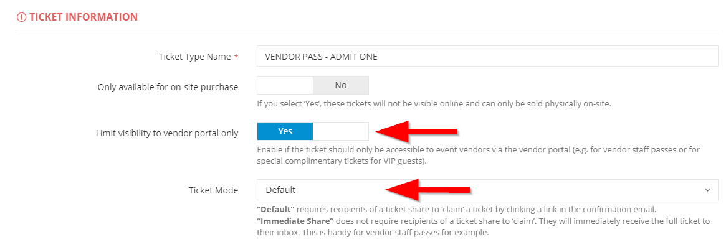Screen dimensions: 726x247
Task: Open the Ticket Mode dropdown showing Default
Action: pyautogui.click(x=487, y=190)
